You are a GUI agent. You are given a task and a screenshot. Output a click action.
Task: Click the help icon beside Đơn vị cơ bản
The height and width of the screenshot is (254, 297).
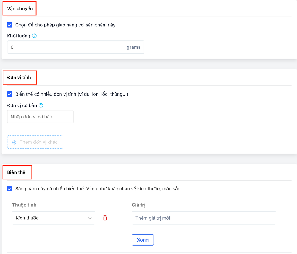41,105
